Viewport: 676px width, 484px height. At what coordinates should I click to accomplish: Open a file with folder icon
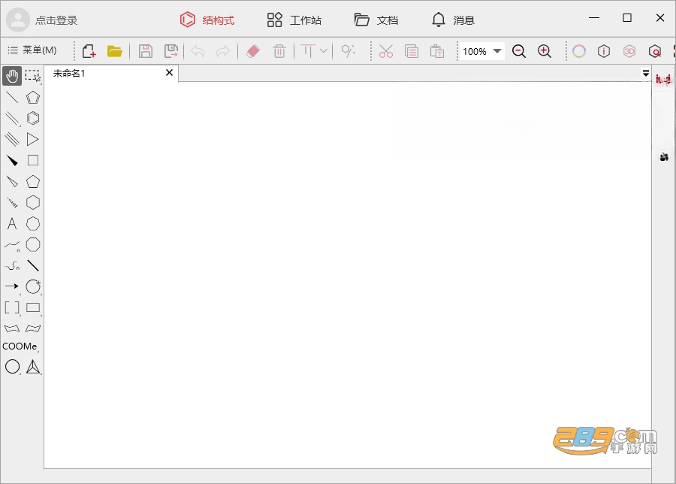point(115,51)
